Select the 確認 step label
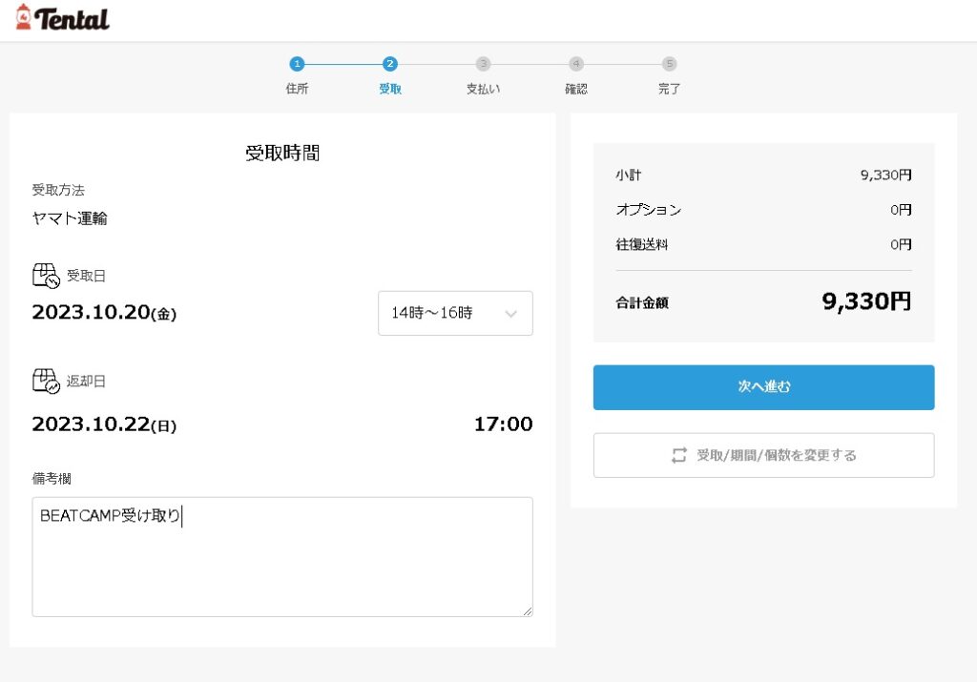The width and height of the screenshot is (977, 682). pos(576,89)
